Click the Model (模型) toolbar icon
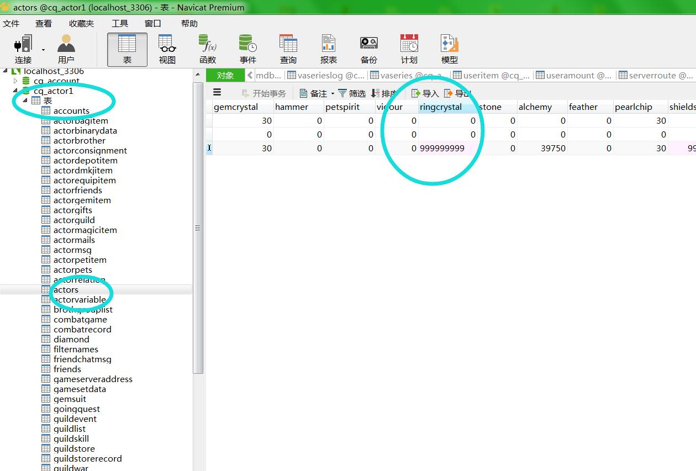696x471 pixels. 450,44
